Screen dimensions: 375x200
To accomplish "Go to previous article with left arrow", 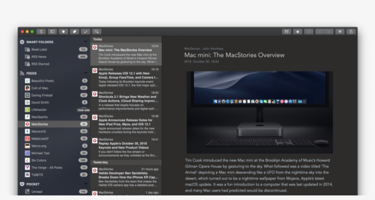I will (x=320, y=32).
